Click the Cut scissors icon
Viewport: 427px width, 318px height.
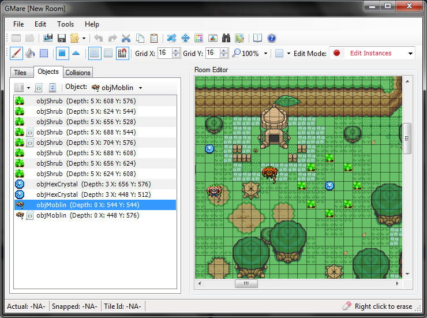(125, 38)
